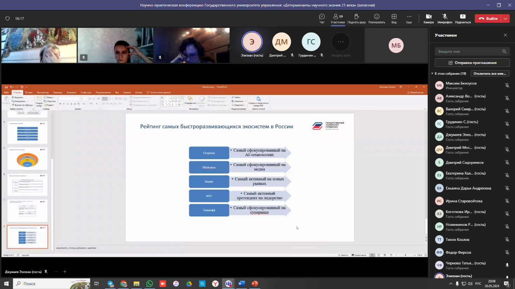The height and width of the screenshot is (289, 515).
Task: Select slide 5 thumbnail with orange circles
Action: point(27,158)
